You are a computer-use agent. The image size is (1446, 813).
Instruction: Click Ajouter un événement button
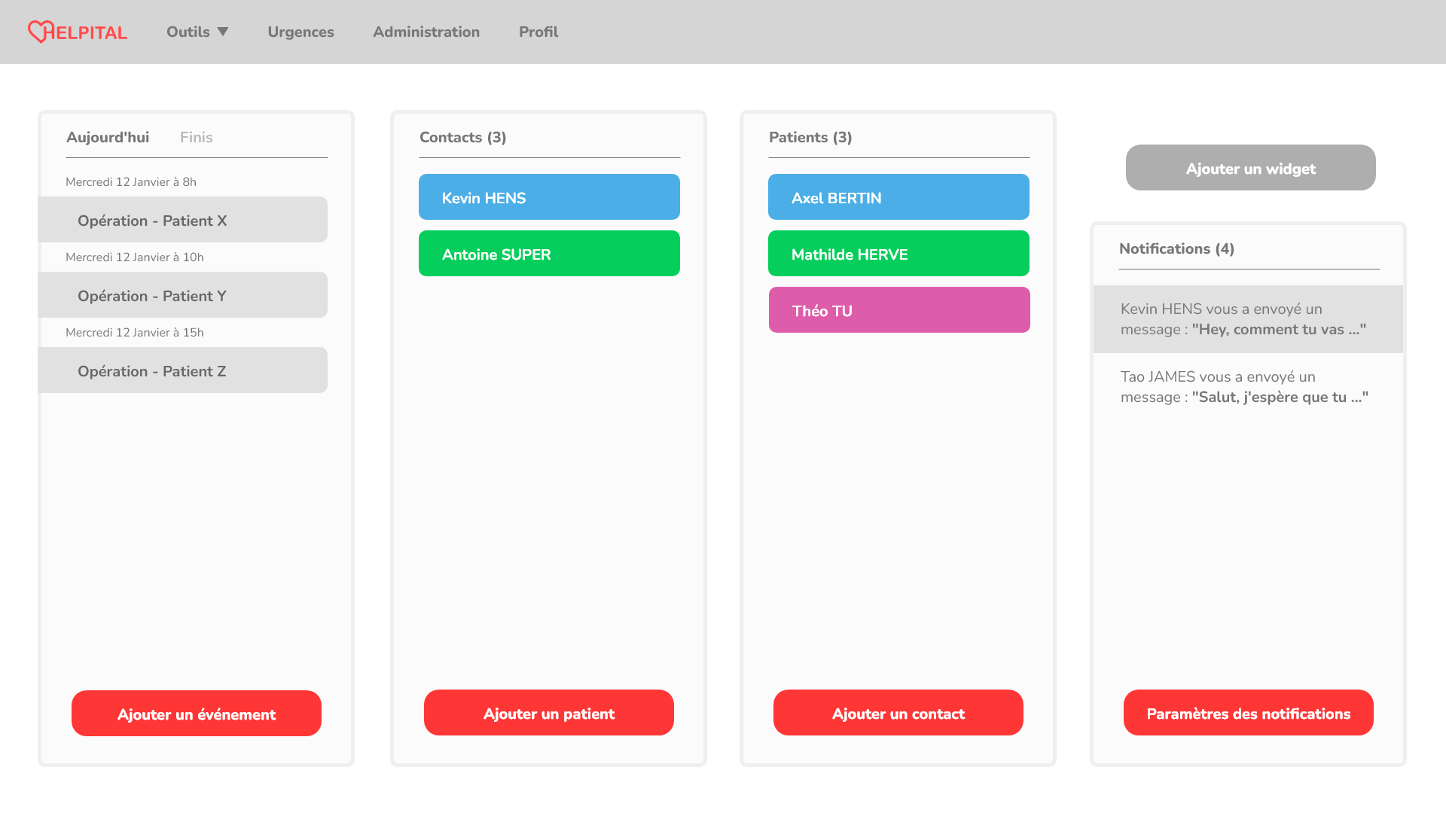[x=197, y=714]
